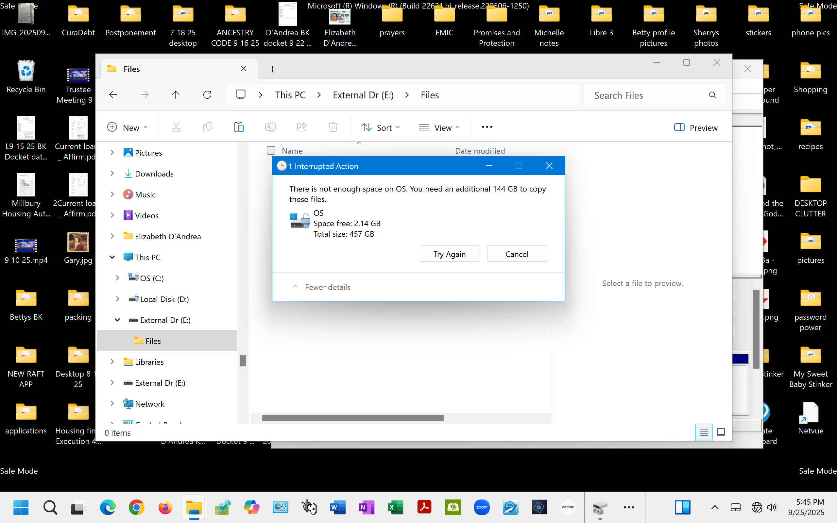837x523 pixels.
Task: Click the Paste icon in toolbar
Action: [239, 127]
